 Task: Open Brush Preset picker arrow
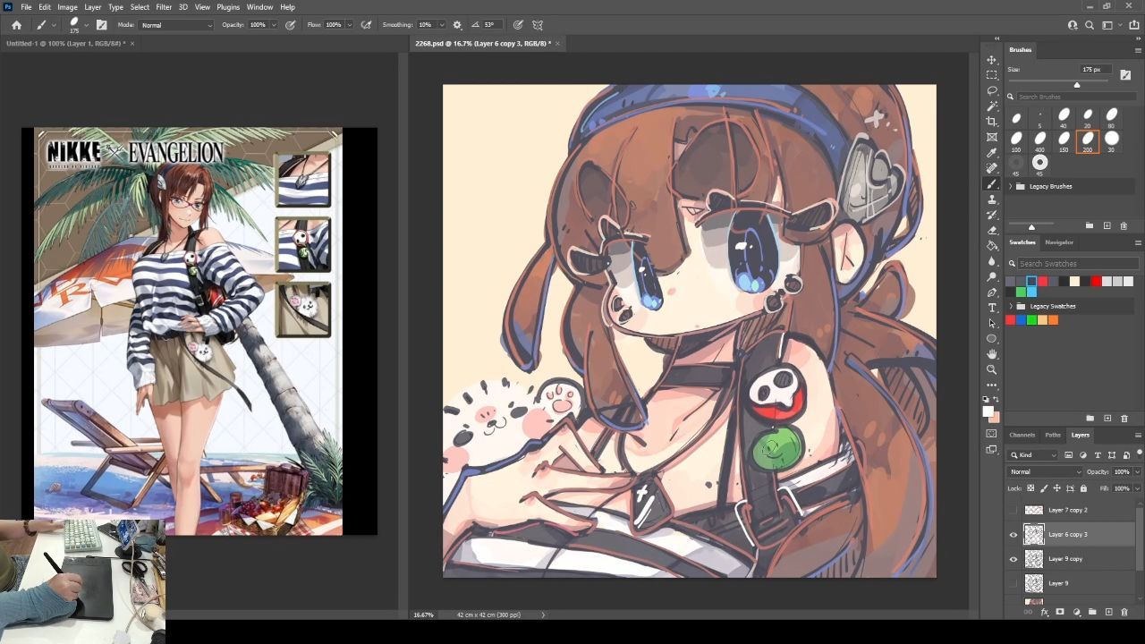(86, 25)
